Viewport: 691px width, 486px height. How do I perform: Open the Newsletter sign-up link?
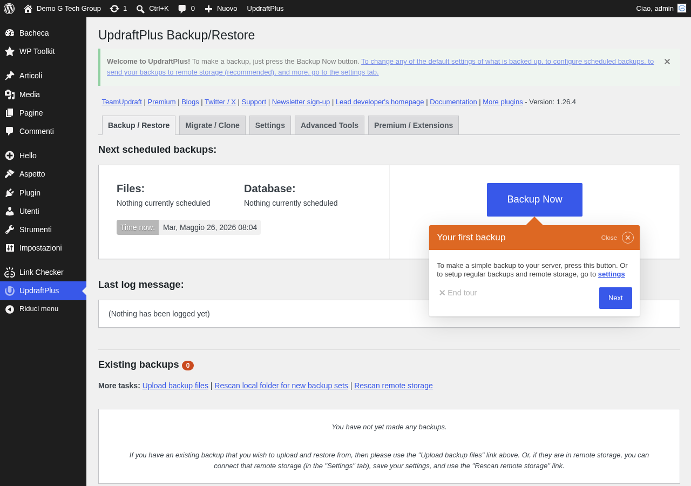301,102
